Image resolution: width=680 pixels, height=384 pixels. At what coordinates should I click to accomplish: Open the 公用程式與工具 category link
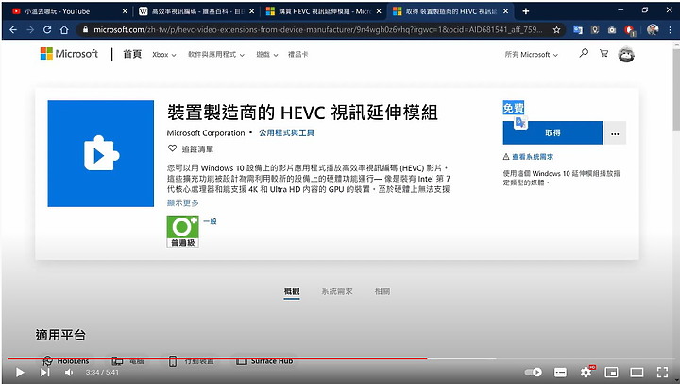click(x=286, y=133)
